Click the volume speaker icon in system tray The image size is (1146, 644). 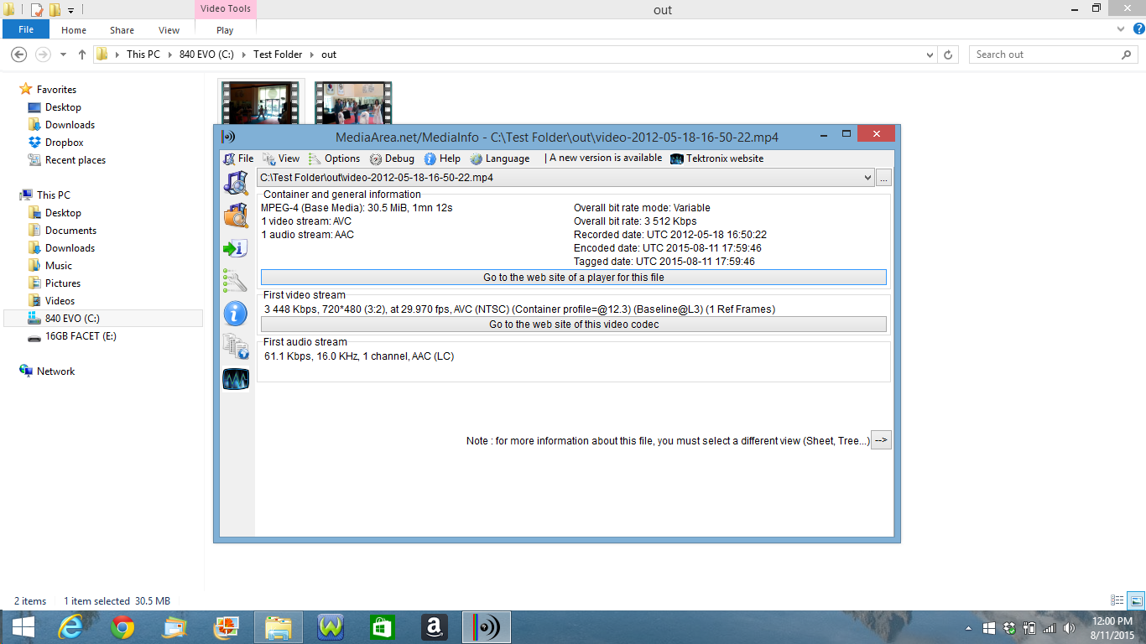1070,628
